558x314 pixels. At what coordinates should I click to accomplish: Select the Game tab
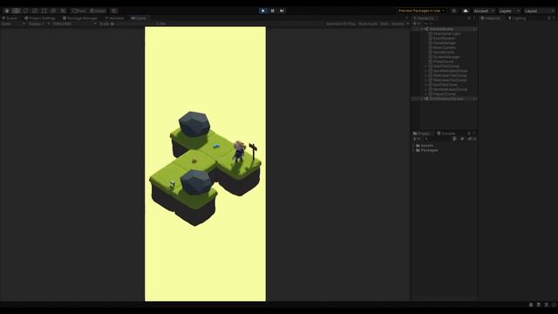(x=139, y=18)
